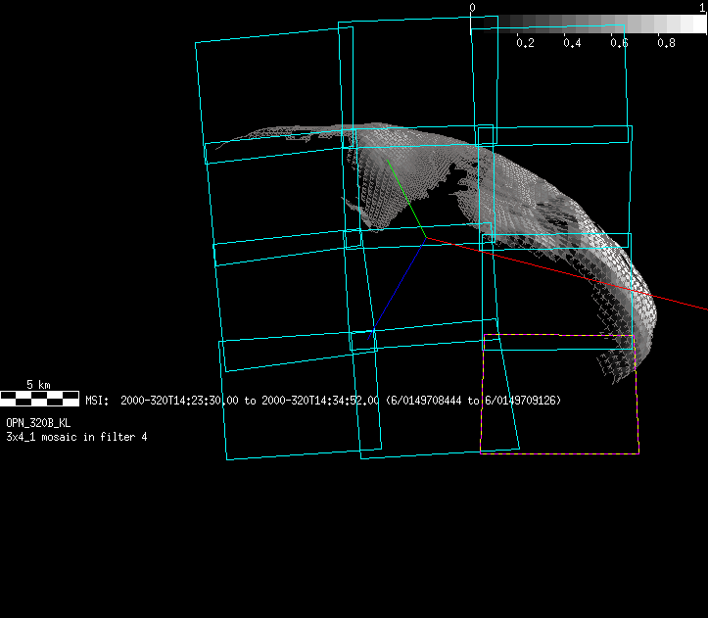This screenshot has width=708, height=618.
Task: Click the red axis line on the right
Action: [x=676, y=301]
